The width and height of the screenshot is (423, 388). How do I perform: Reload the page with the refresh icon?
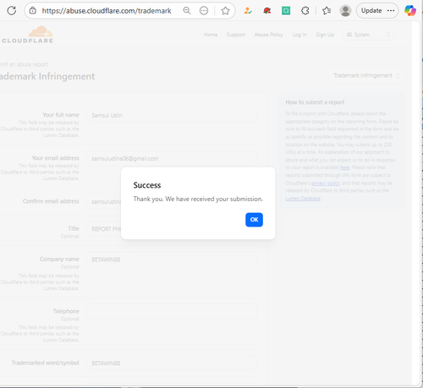(x=12, y=11)
